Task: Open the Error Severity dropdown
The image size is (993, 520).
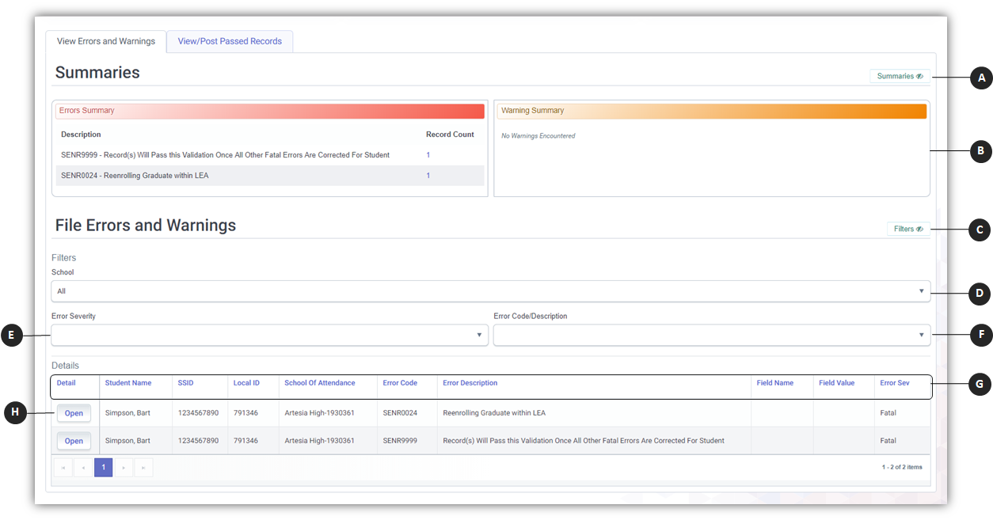Action: click(x=269, y=336)
